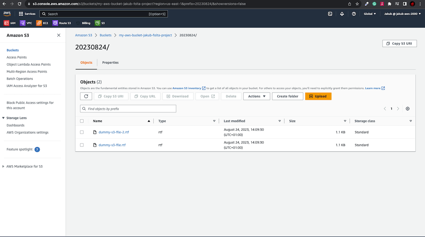Open the EC2 shortcut in favorites bar

tap(42, 23)
